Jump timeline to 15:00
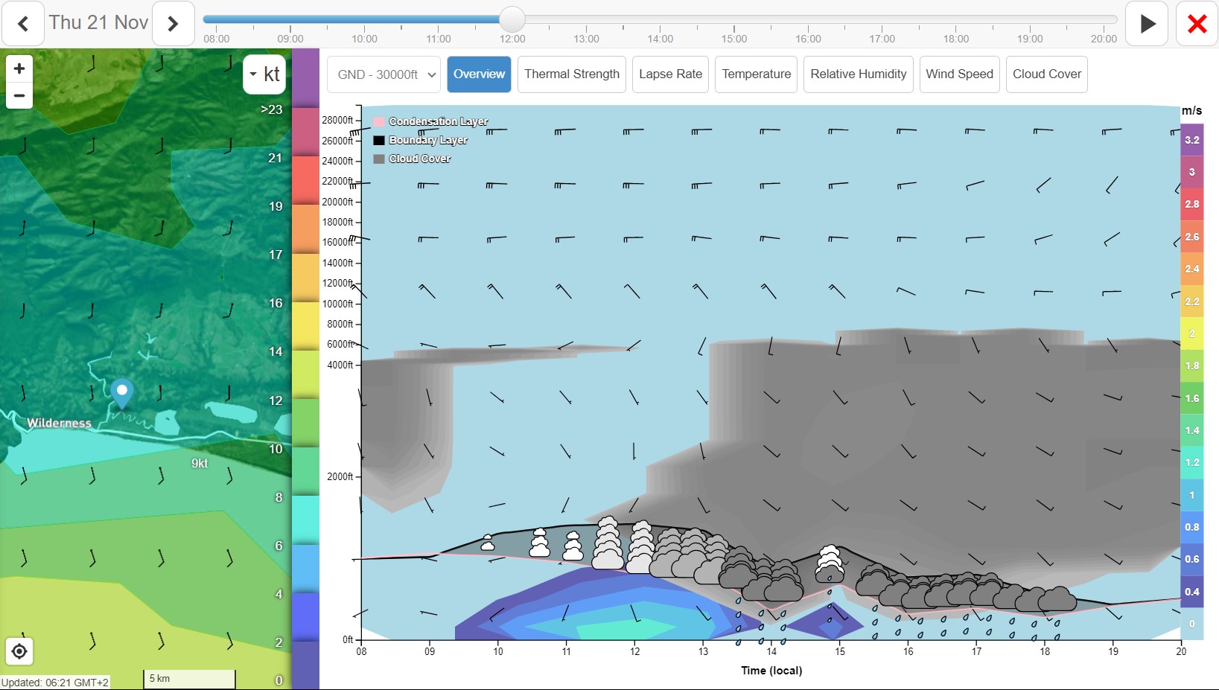The width and height of the screenshot is (1219, 690). click(x=734, y=39)
